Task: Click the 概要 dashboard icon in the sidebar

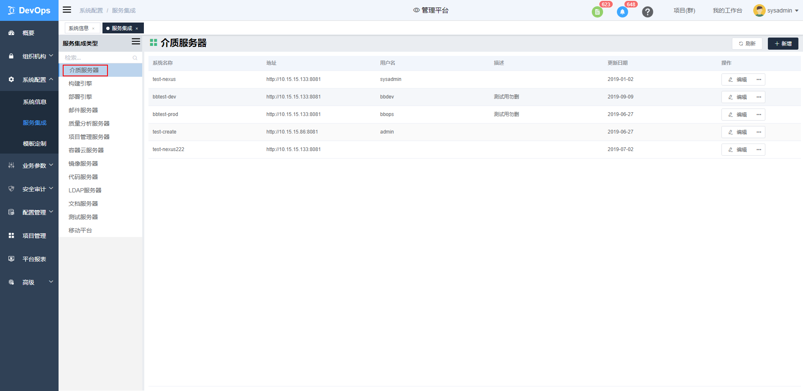Action: point(11,33)
